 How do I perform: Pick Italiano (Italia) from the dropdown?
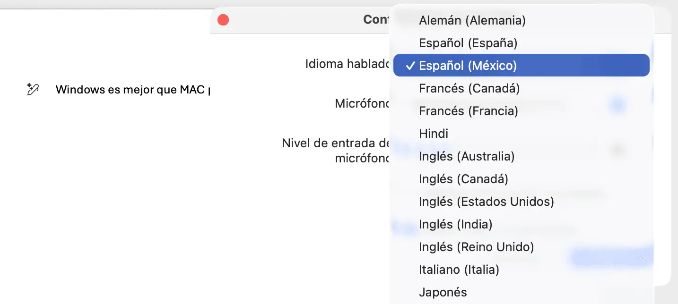point(459,270)
